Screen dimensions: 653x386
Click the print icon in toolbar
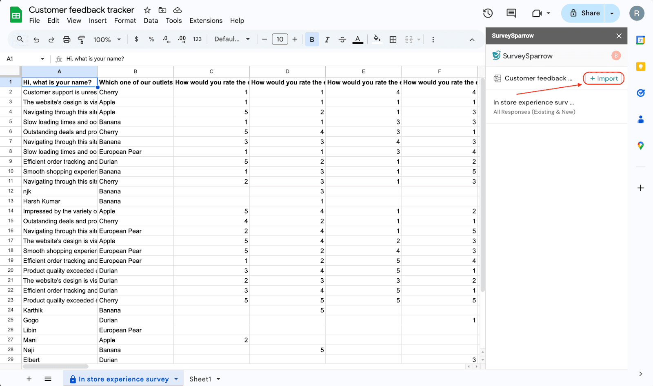pos(67,40)
